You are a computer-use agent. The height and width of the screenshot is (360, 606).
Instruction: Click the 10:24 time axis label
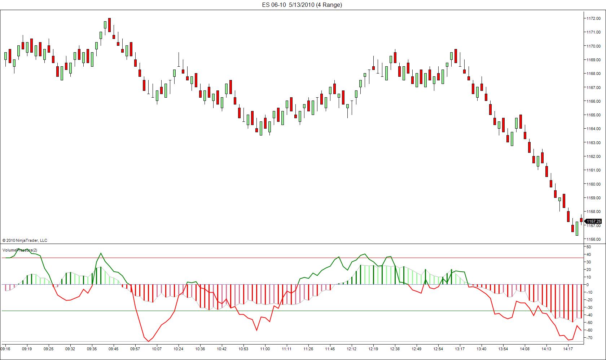click(179, 349)
